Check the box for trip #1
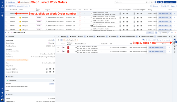177x102 pixels. point(58,52)
